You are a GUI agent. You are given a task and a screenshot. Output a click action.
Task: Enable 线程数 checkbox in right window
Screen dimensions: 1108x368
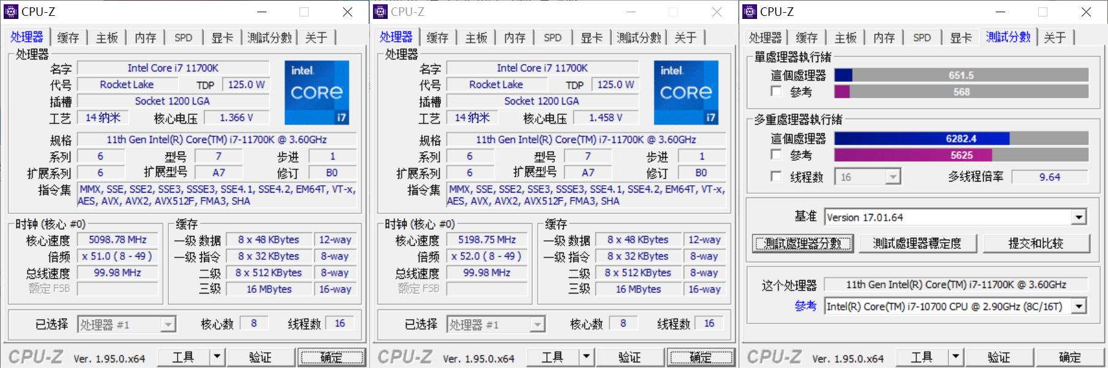point(776,177)
